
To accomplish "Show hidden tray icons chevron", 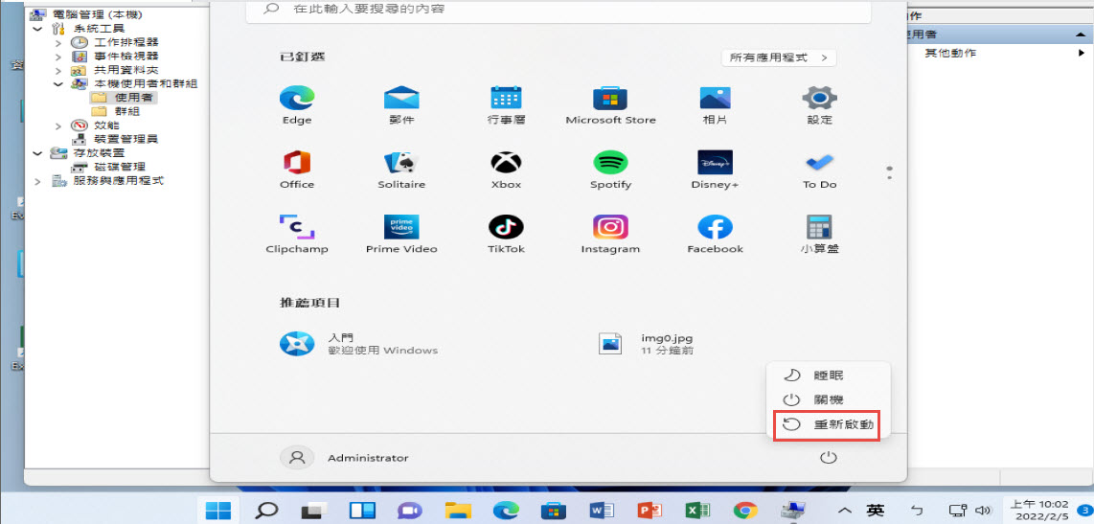I will click(x=844, y=511).
